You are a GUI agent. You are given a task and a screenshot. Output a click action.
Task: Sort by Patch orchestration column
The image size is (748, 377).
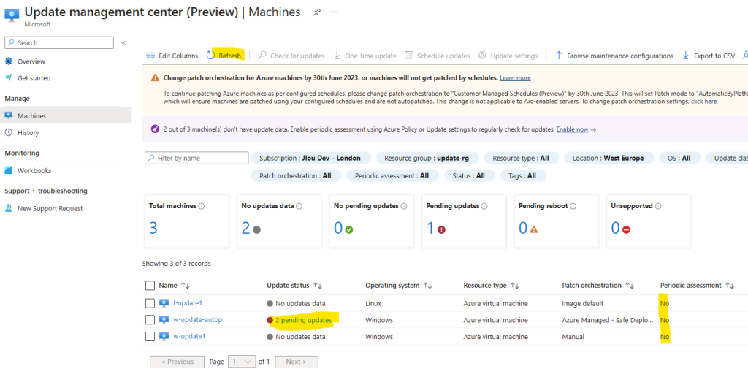pos(598,286)
